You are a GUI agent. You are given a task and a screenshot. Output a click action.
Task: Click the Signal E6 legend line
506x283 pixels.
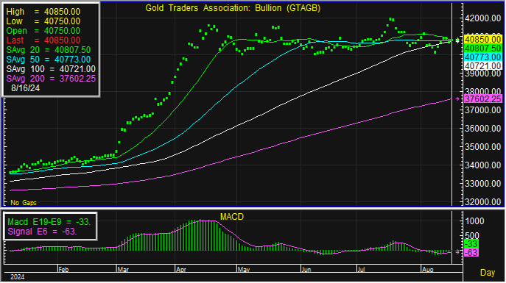[x=42, y=232]
